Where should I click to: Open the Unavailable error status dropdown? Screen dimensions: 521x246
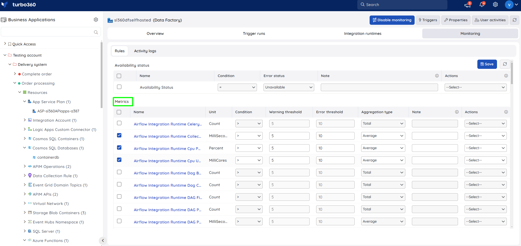point(289,87)
